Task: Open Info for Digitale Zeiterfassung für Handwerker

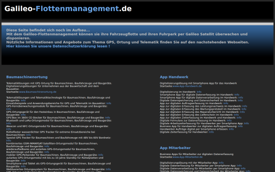Action: click(x=211, y=132)
